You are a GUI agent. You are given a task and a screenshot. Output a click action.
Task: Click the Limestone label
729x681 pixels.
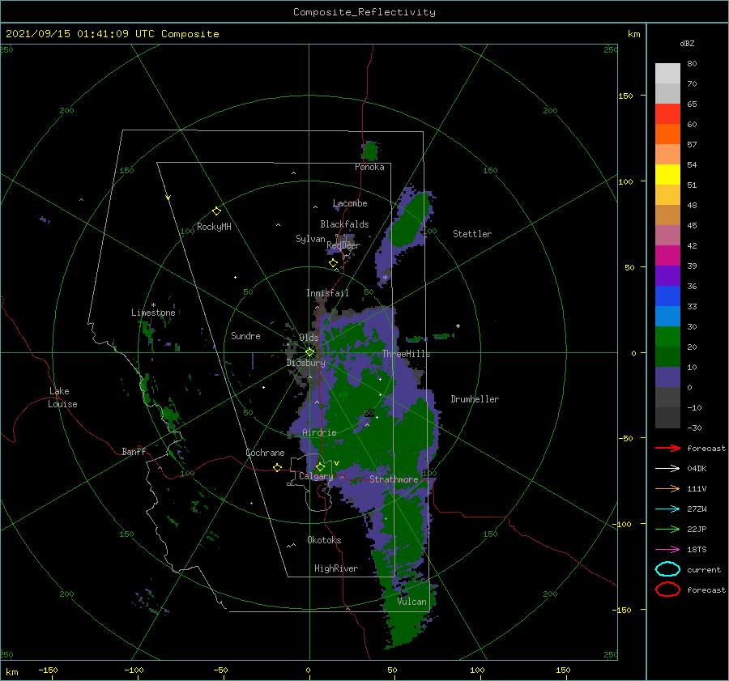(153, 313)
